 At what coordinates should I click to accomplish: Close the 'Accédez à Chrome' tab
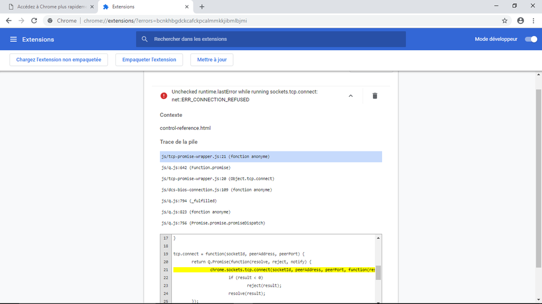coord(92,6)
